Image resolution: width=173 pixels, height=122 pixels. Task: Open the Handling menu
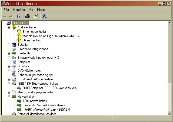click(19, 10)
